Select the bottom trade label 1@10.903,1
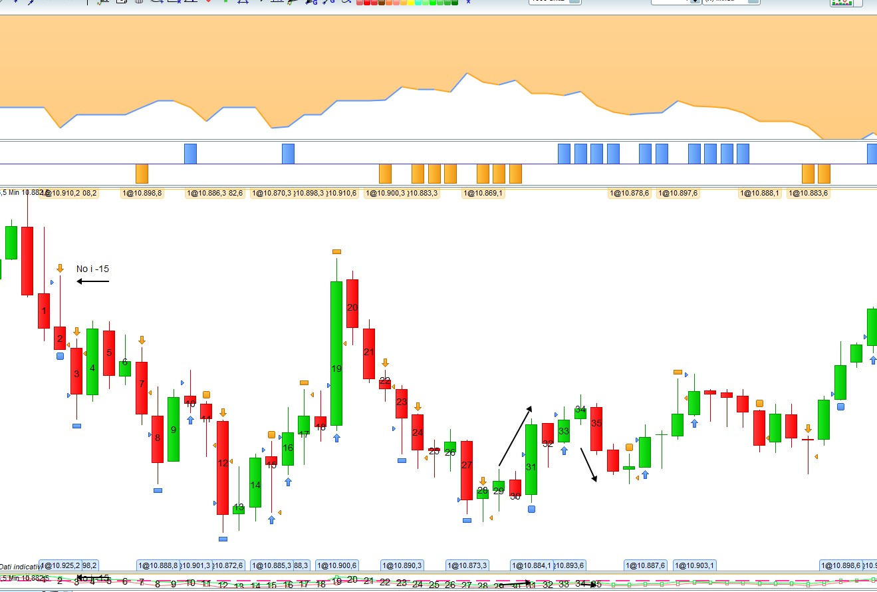This screenshot has width=877, height=592. tap(694, 565)
